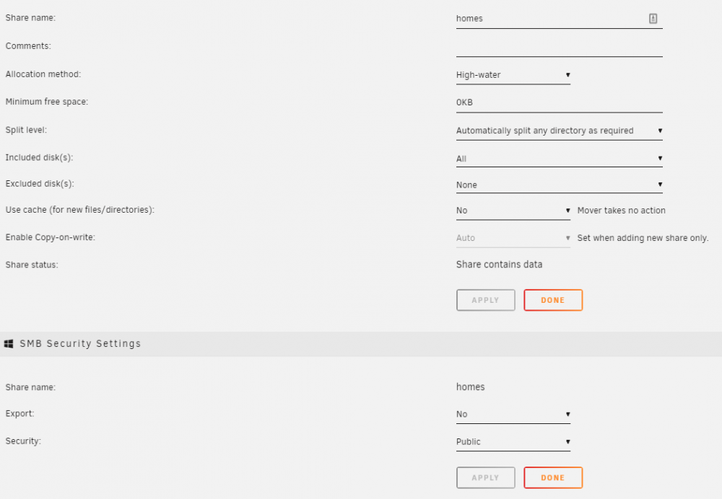
Task: Click the 'Export:' label
Action: click(x=19, y=413)
